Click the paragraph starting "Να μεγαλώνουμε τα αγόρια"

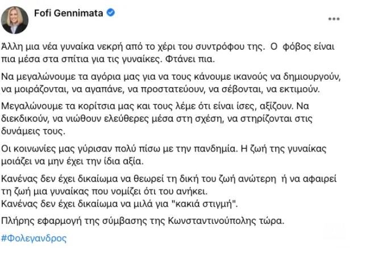pos(171,81)
